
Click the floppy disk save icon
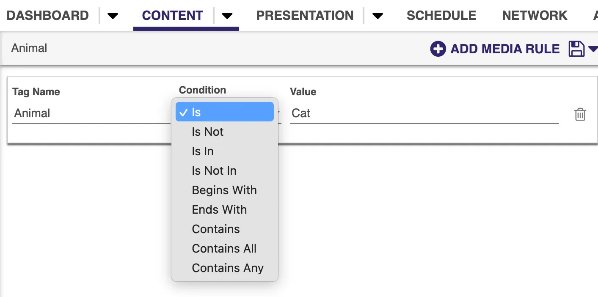[x=576, y=49]
